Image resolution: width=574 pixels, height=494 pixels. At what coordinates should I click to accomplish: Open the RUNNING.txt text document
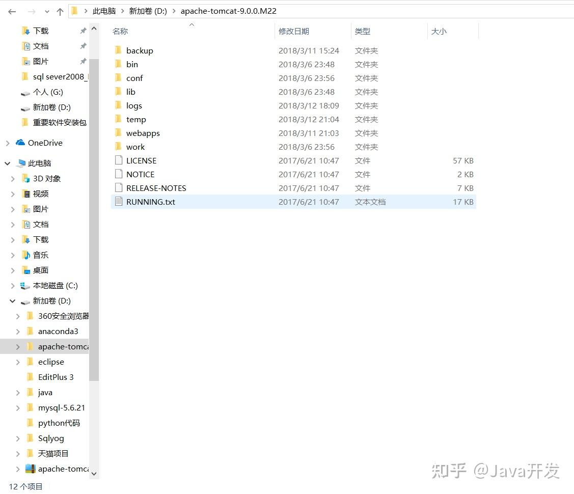(151, 202)
